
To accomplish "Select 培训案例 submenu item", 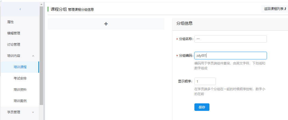I will pos(20,101).
